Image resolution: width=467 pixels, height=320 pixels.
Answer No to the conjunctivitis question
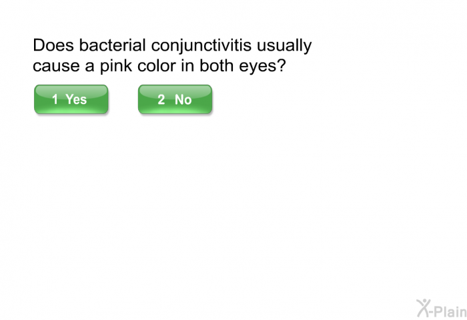pyautogui.click(x=175, y=99)
